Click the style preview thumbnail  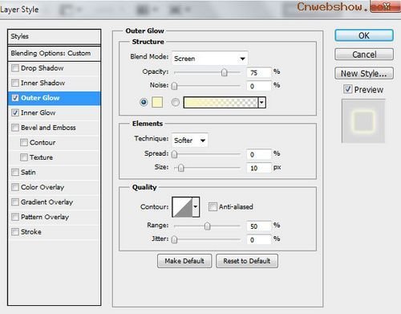point(363,121)
